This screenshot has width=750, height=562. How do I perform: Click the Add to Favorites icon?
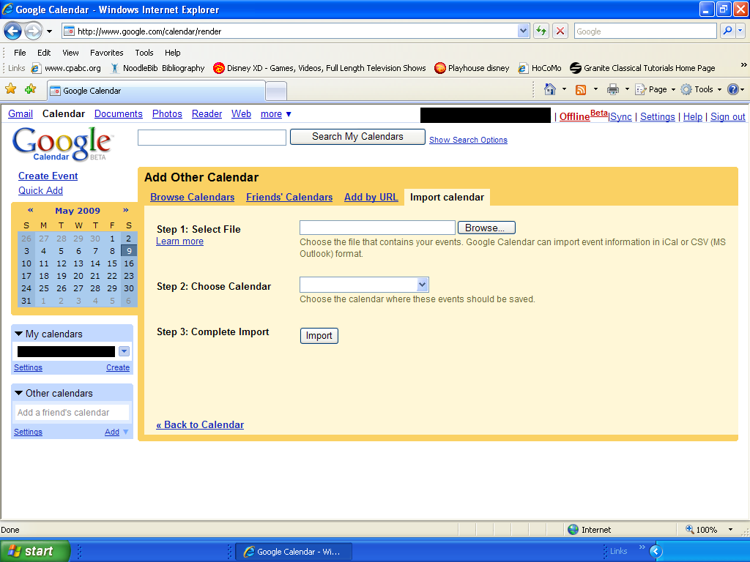31,89
